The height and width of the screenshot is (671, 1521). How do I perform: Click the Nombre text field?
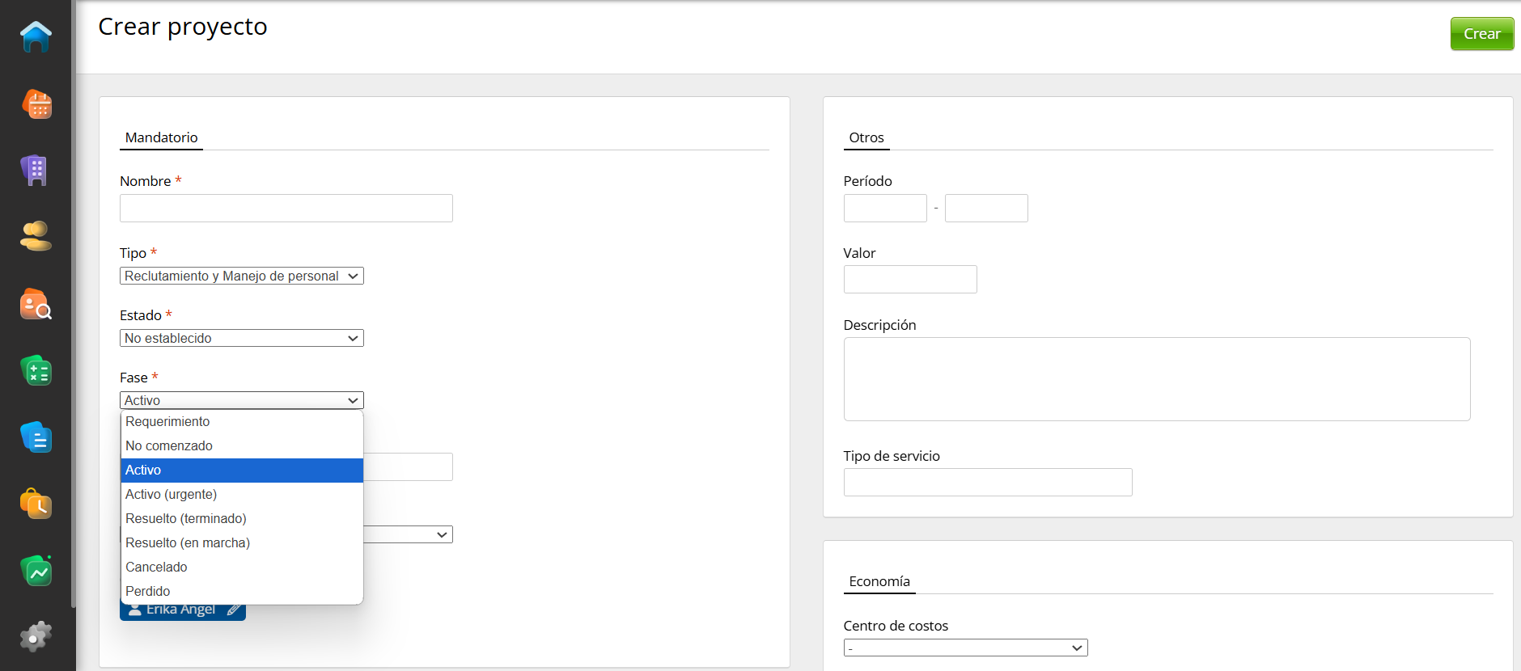[x=286, y=209]
